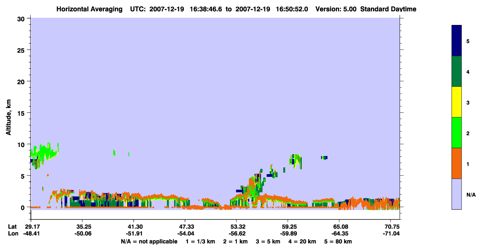The image size is (491, 252).
Task: Click the dark green colorbar segment labeled 4
Action: click(x=457, y=71)
